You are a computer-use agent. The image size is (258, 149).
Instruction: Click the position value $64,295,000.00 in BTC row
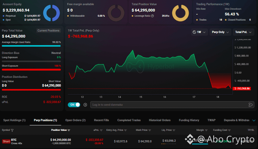click(x=61, y=140)
